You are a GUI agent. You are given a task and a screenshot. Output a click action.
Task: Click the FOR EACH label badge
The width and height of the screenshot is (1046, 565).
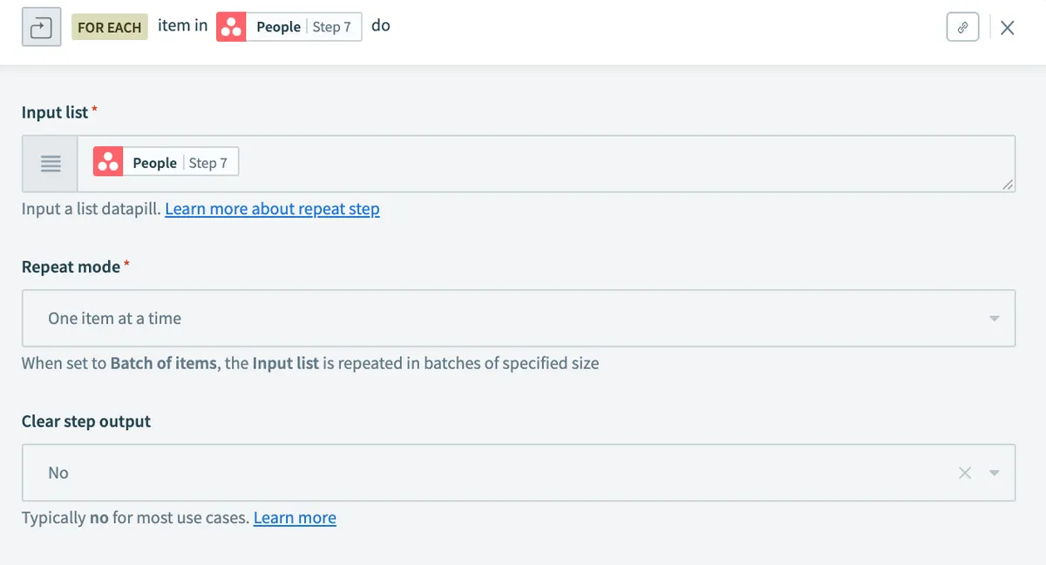tap(109, 27)
